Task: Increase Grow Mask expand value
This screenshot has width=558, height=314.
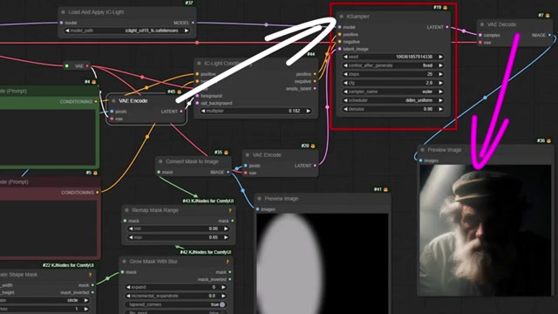Action: (x=223, y=287)
